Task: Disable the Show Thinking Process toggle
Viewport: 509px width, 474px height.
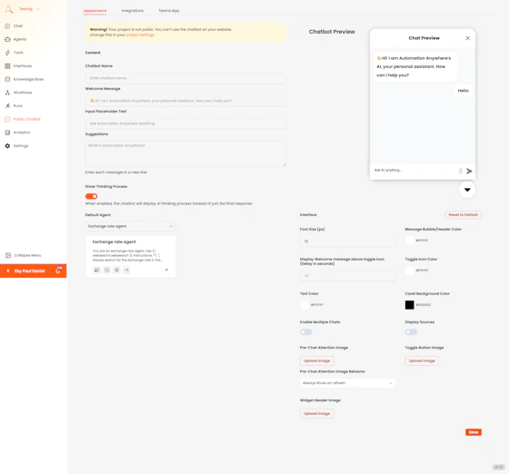Action: [x=91, y=196]
